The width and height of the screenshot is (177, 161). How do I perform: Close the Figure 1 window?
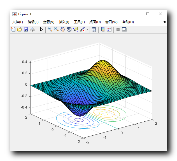click(x=160, y=14)
